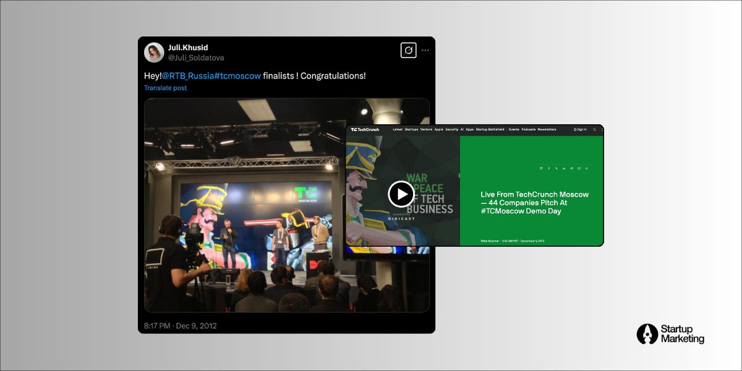The image size is (742, 371).
Task: Open the Podcasts nav item
Action: [529, 129]
